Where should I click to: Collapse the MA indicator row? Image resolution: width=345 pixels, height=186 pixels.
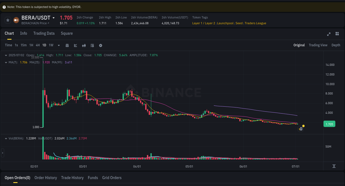point(6,62)
